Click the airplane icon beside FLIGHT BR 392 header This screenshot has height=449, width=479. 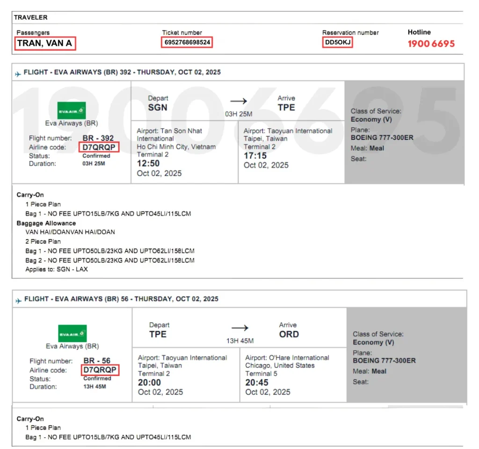(18, 72)
